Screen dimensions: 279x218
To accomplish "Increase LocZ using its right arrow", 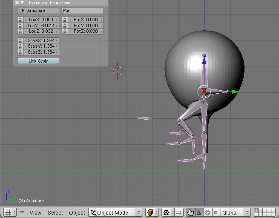I will (x=57, y=32).
